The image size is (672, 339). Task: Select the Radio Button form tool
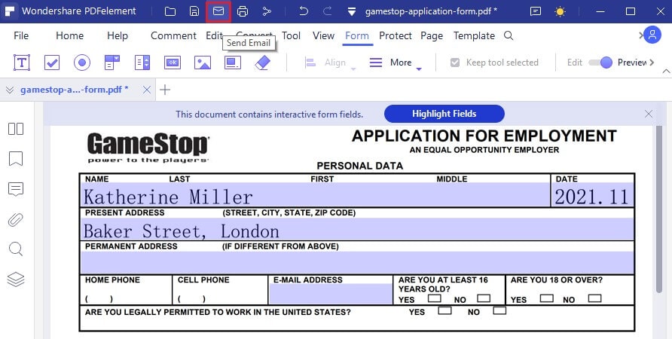click(82, 63)
